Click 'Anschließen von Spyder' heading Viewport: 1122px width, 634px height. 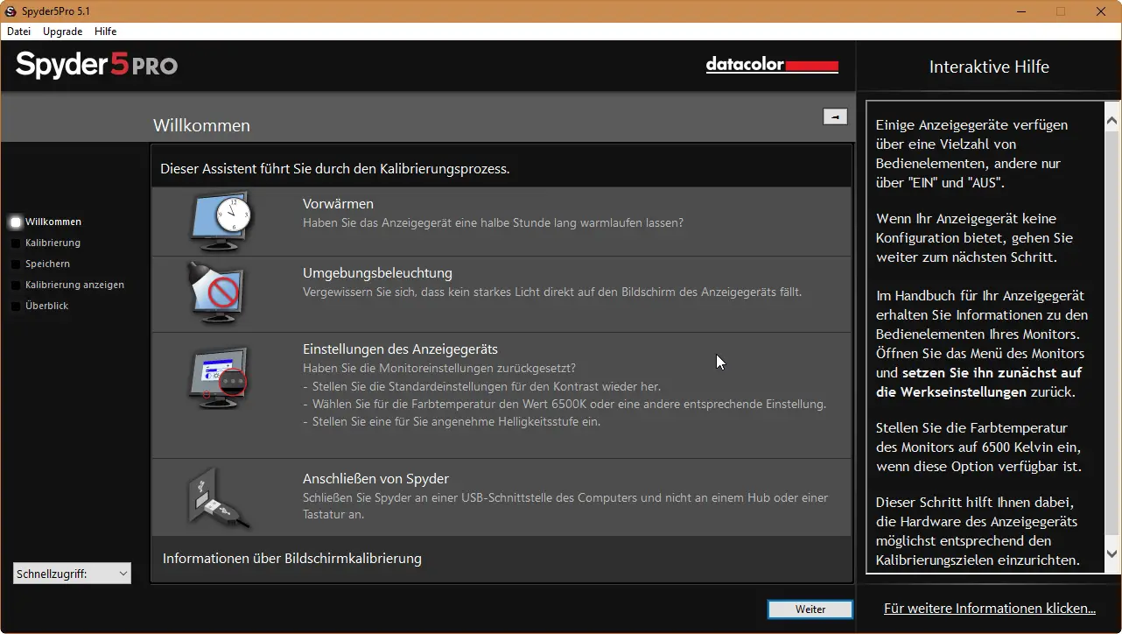point(375,479)
